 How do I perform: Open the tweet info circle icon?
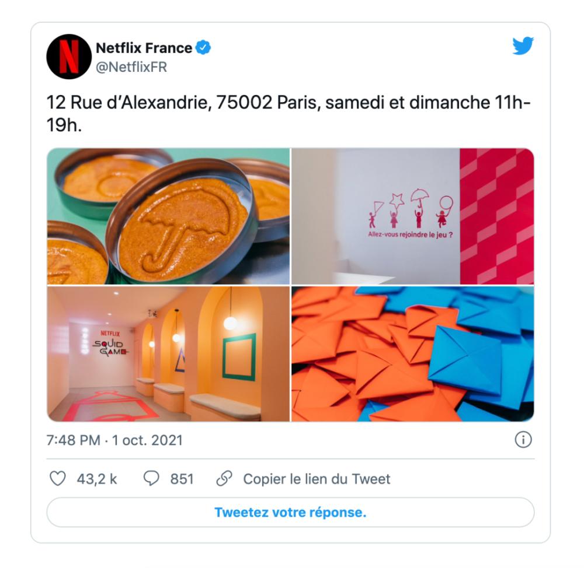click(x=523, y=440)
